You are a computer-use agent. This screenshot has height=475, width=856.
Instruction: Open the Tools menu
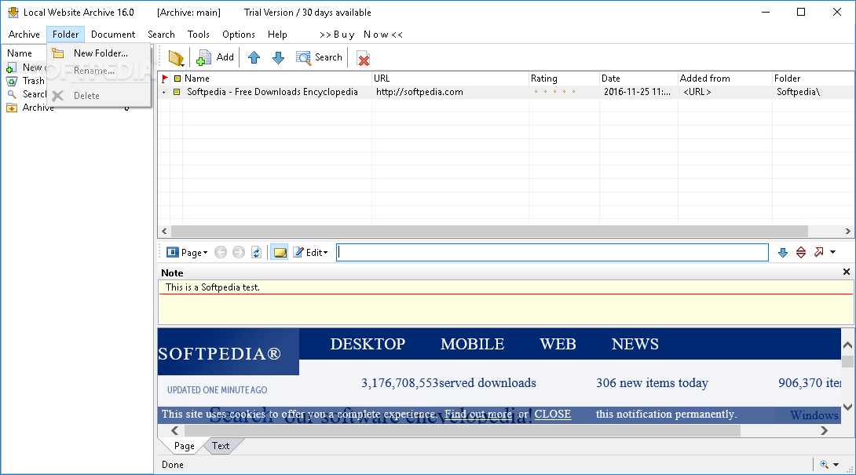pyautogui.click(x=198, y=35)
